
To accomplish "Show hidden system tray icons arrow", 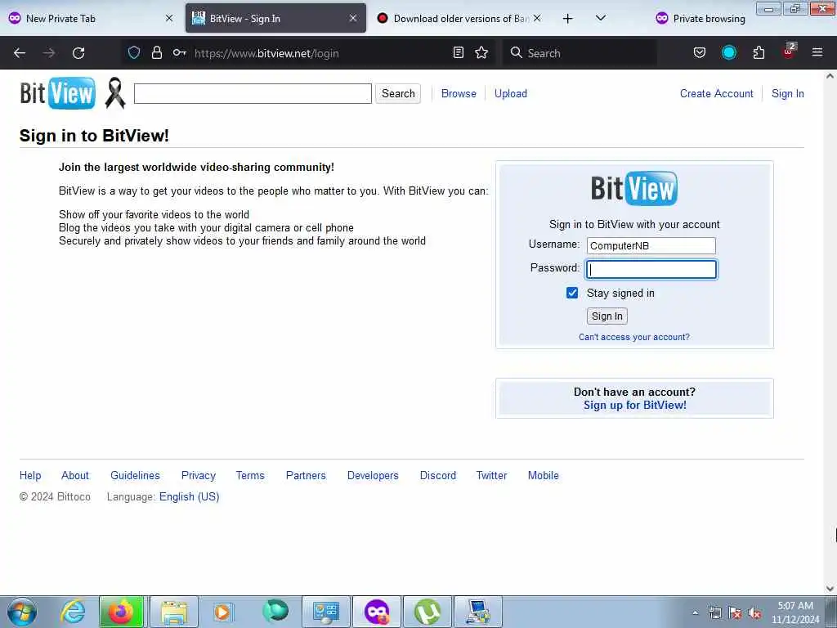I will coord(695,613).
